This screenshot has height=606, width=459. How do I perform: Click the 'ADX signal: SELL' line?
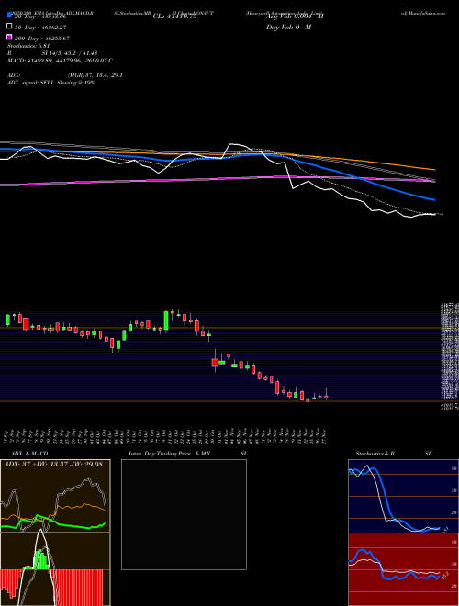pos(51,83)
